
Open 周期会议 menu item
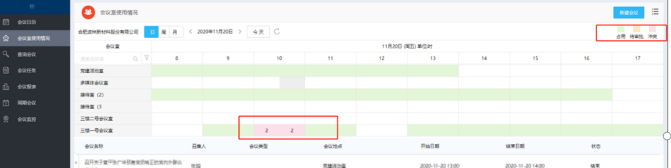tap(27, 103)
